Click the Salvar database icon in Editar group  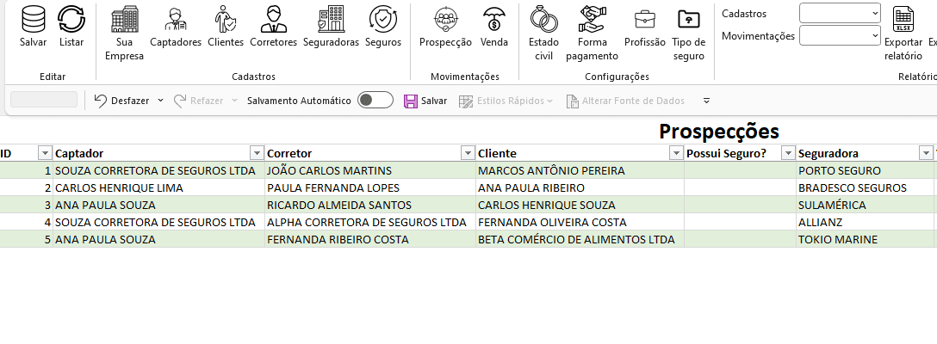click(x=33, y=19)
